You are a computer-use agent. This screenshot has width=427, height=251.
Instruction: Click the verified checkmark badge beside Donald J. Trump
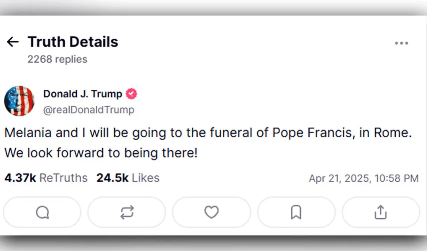(x=131, y=94)
